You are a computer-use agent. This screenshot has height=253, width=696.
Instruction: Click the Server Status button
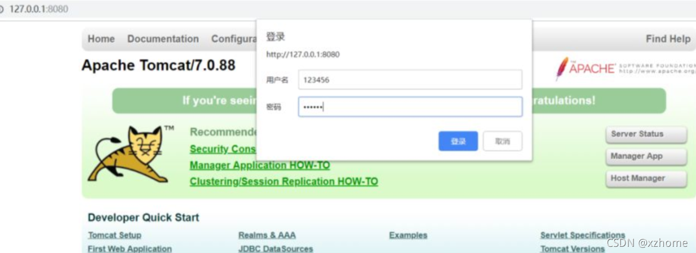click(x=646, y=134)
